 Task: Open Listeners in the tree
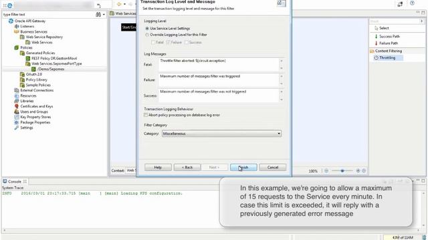tap(27, 27)
